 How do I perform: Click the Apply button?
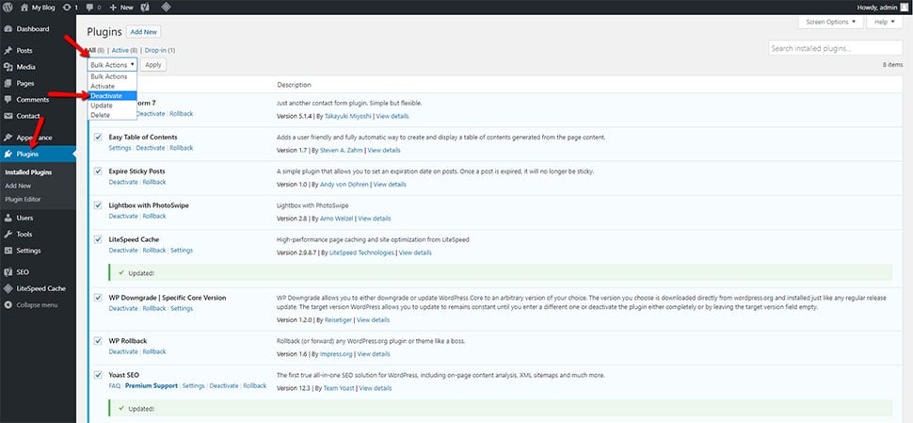point(153,65)
